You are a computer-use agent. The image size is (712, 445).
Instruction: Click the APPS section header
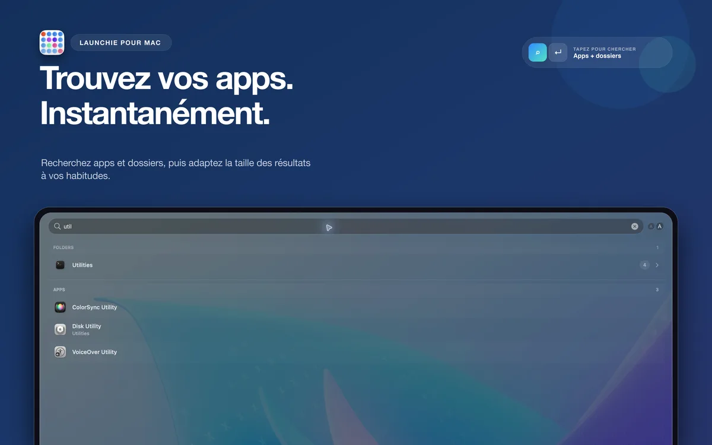coord(59,290)
